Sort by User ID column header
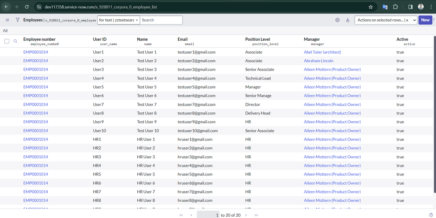The width and height of the screenshot is (436, 218). coord(100,39)
